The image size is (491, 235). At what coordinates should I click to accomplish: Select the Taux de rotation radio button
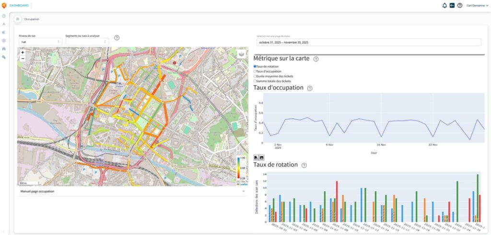[255, 67]
